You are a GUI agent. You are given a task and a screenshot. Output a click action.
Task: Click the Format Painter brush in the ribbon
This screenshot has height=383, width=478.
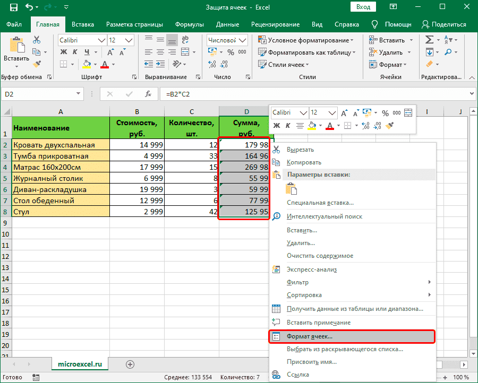pos(37,64)
